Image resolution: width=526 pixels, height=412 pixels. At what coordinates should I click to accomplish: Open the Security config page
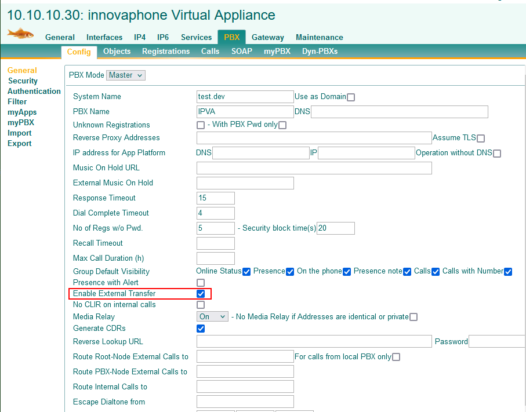[x=23, y=81]
